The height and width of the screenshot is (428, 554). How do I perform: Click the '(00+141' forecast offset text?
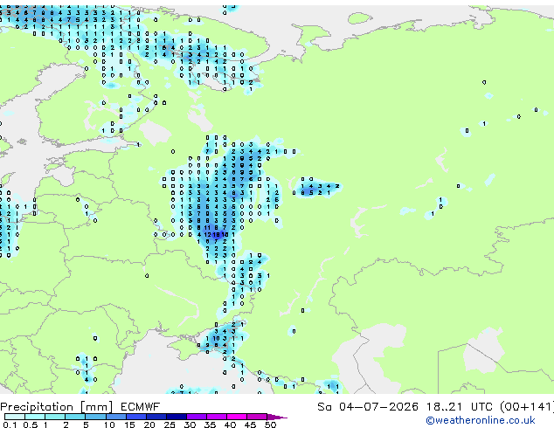(526, 406)
